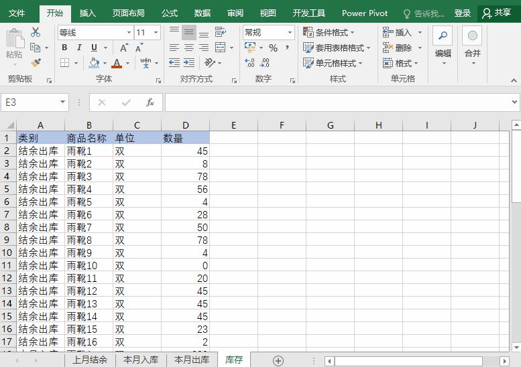The width and height of the screenshot is (521, 367).
Task: Click the Select All corner triangle
Action: tap(10, 125)
